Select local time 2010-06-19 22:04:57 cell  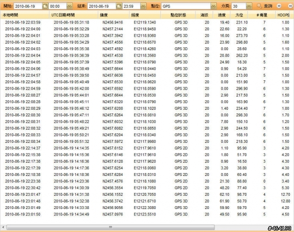[23, 75]
